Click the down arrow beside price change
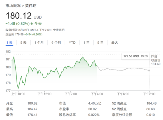Image resolution: width=163 pixels, height=120 pixels. 32,24
